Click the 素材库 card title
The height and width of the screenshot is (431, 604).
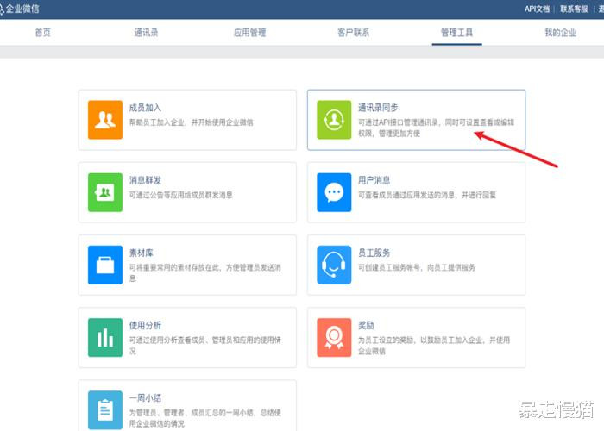click(x=141, y=253)
